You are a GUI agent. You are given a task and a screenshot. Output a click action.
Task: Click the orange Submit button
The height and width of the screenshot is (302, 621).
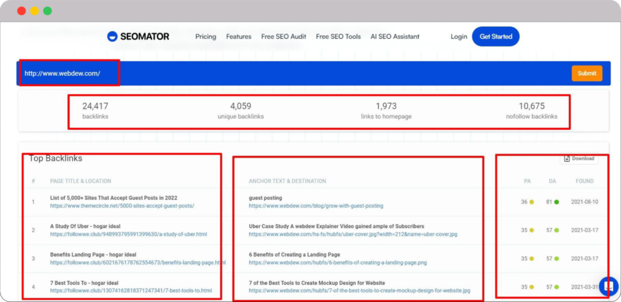click(587, 73)
